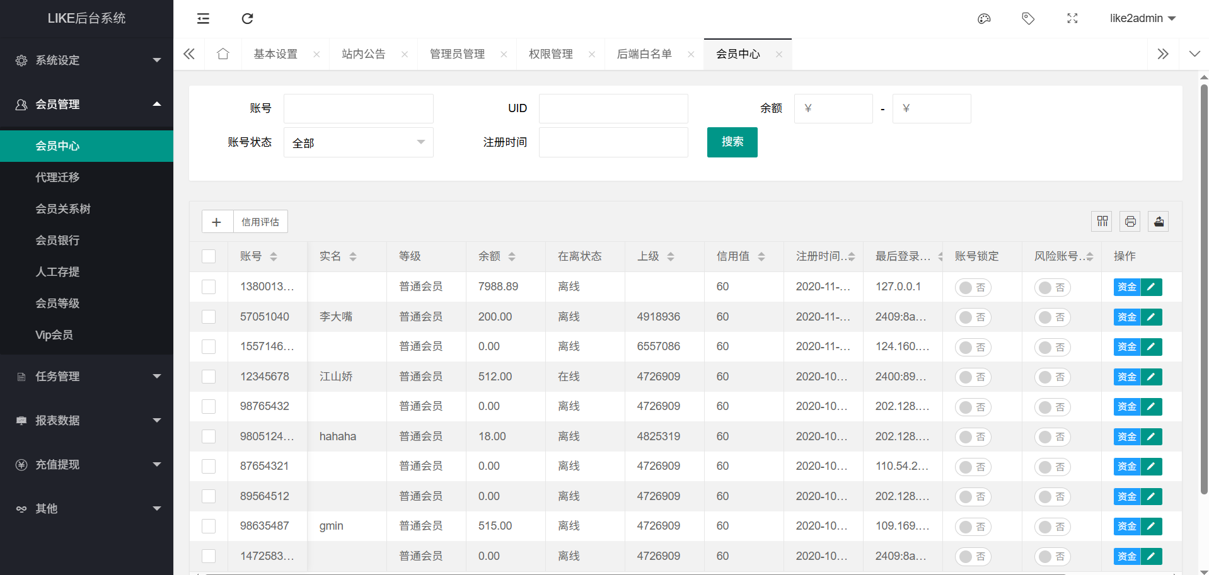Image resolution: width=1209 pixels, height=575 pixels.
Task: Open Vip会员 sidebar item
Action: tap(86, 334)
